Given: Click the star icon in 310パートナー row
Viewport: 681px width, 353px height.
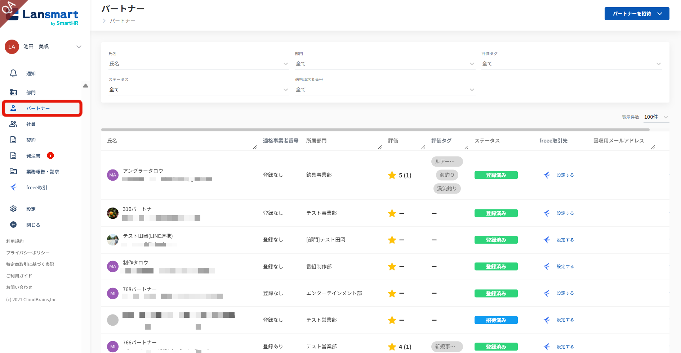Looking at the screenshot, I should (x=392, y=213).
